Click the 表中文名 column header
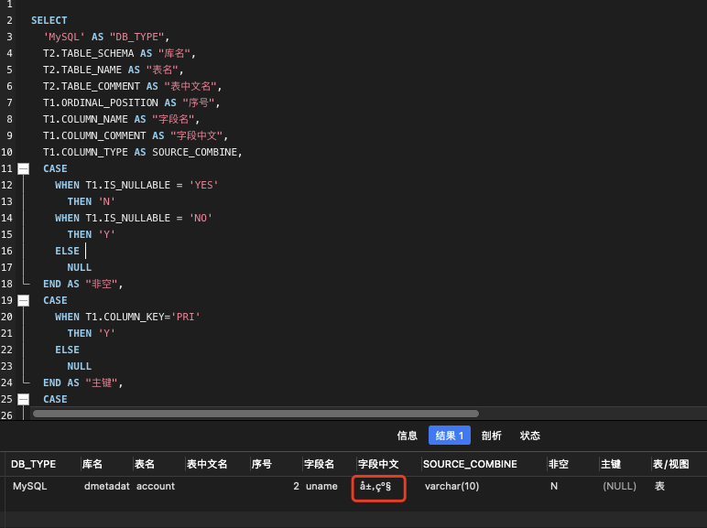This screenshot has width=707, height=528. click(x=207, y=464)
